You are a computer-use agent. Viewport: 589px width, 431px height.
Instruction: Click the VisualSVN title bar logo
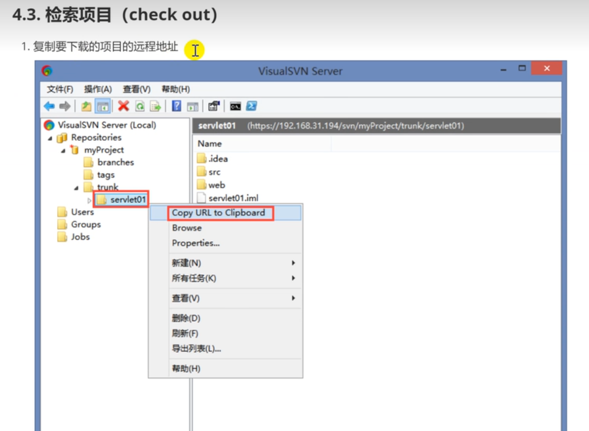[x=47, y=70]
